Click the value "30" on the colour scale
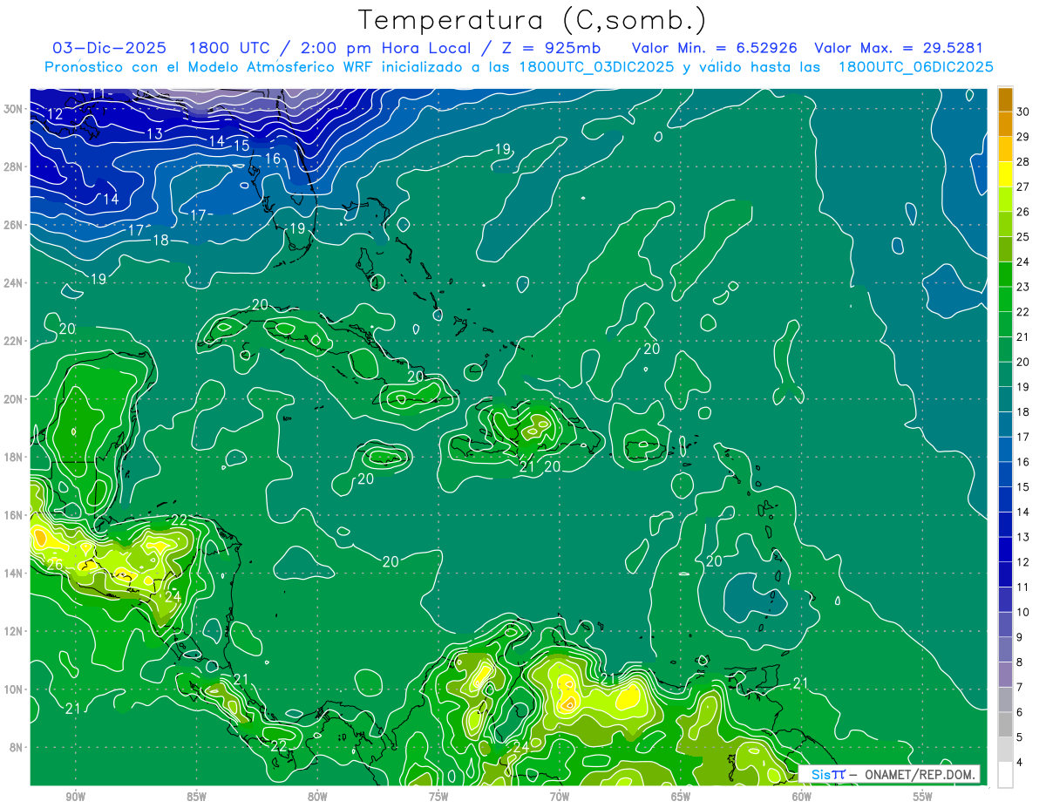This screenshot has height=808, width=1046. pos(1023,112)
